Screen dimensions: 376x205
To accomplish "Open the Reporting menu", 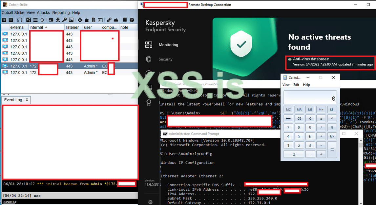I will [x=61, y=13].
